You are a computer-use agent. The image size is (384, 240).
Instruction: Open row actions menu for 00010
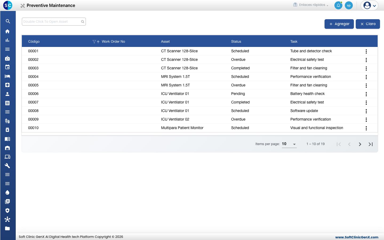(x=366, y=128)
